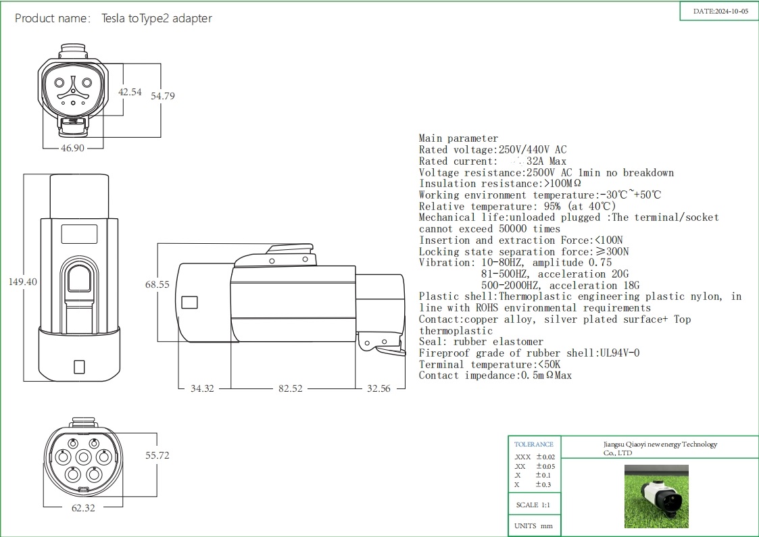759x537 pixels.
Task: Click the Jiangsu Qiaoyi company name
Action: (660, 449)
